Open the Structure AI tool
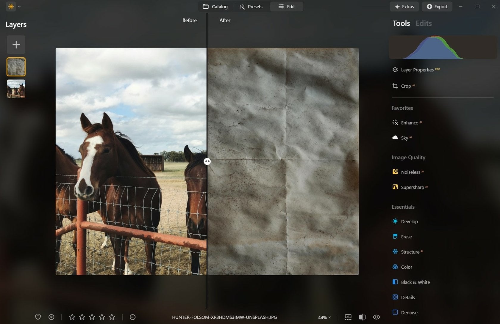 (x=410, y=251)
